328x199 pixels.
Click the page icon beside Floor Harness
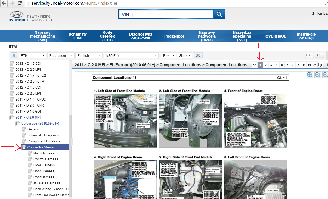(30, 165)
